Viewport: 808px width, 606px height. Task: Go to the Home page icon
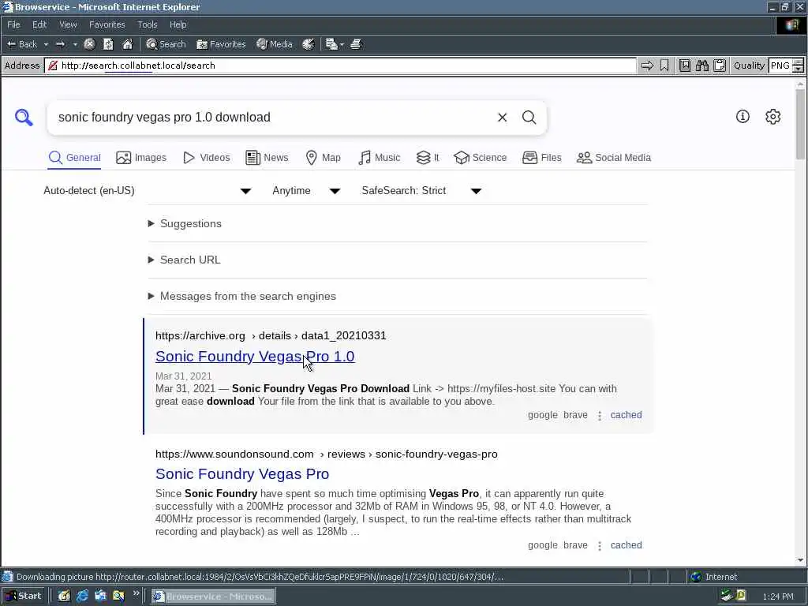pyautogui.click(x=127, y=44)
